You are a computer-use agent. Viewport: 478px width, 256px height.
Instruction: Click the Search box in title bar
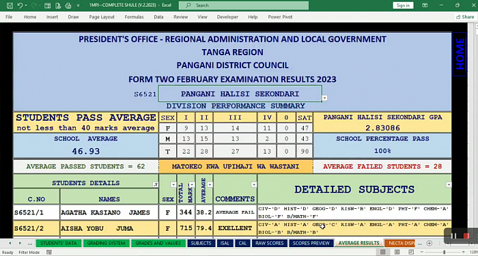(244, 5)
